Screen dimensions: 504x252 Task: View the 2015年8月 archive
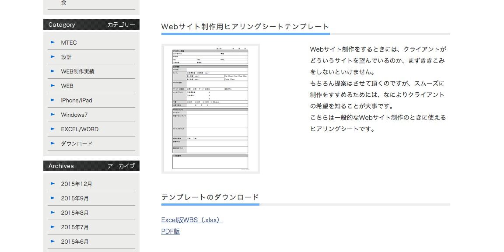click(75, 213)
